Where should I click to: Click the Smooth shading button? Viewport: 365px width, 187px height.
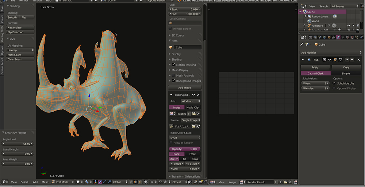(13, 17)
